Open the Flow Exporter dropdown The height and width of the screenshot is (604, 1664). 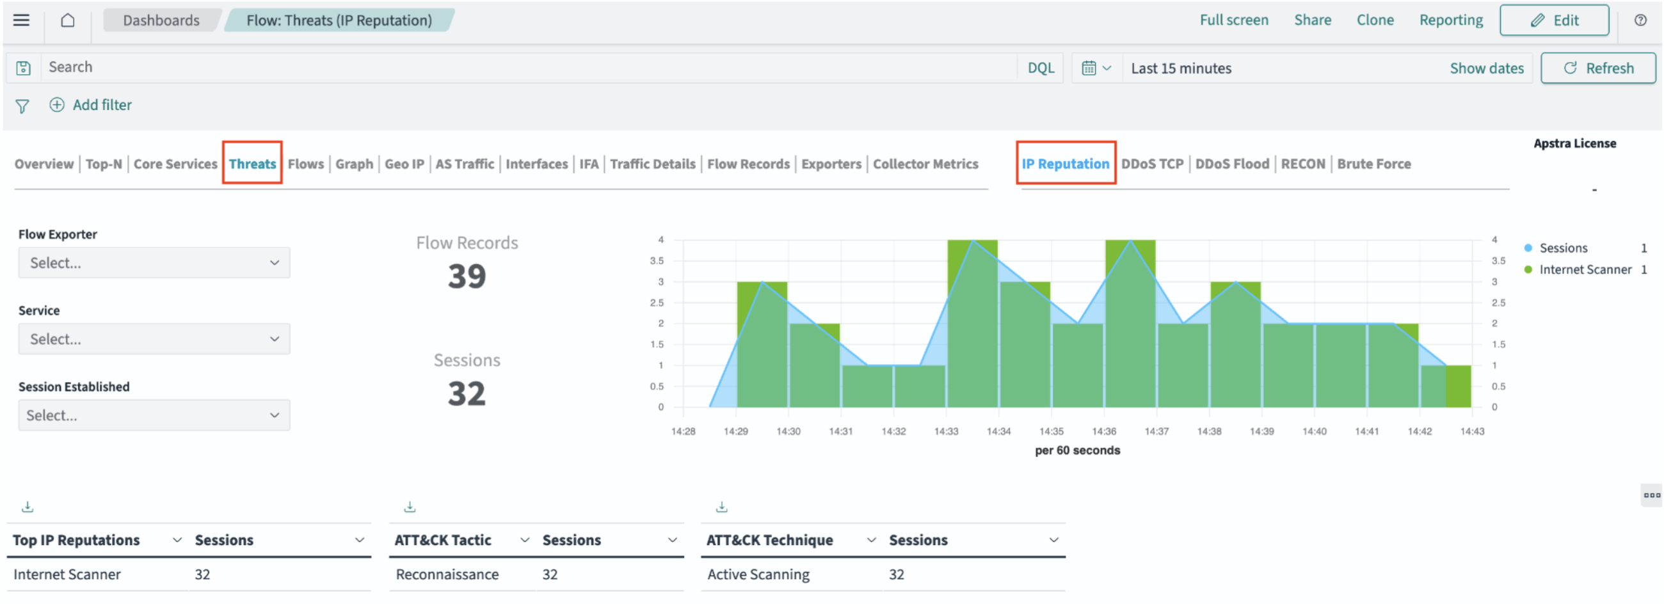coord(154,263)
